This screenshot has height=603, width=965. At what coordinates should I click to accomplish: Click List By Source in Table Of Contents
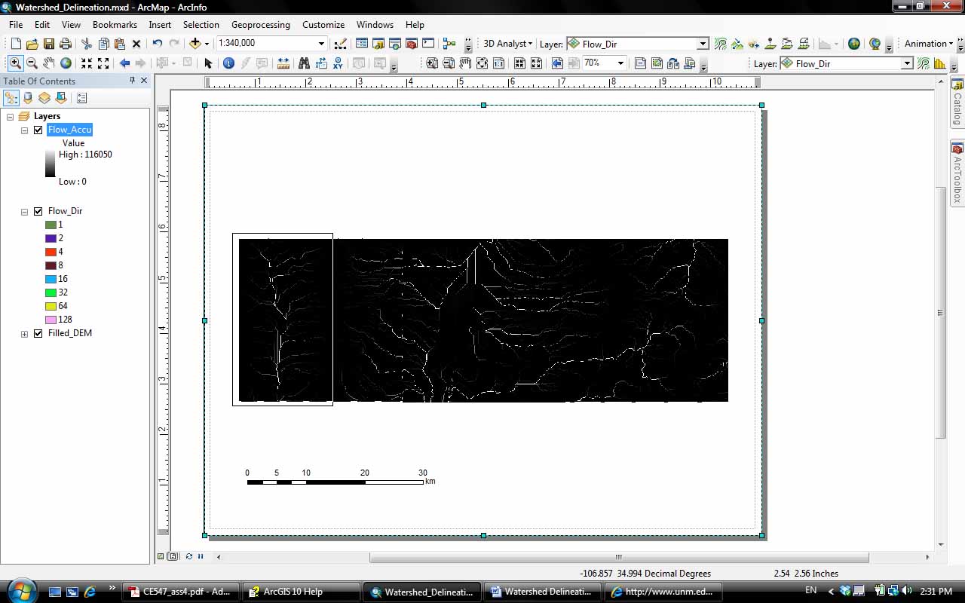(28, 98)
